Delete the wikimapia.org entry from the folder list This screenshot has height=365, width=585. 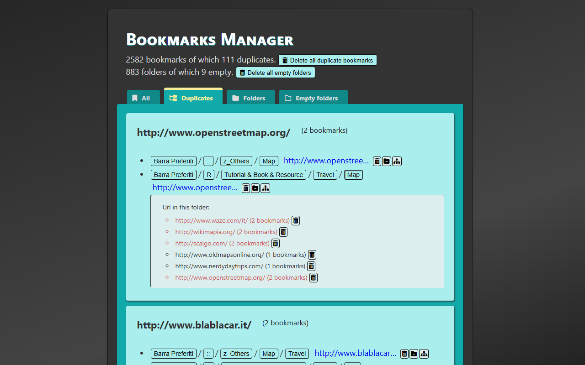click(x=283, y=232)
